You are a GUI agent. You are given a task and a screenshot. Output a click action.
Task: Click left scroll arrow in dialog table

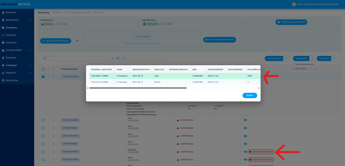[88, 88]
